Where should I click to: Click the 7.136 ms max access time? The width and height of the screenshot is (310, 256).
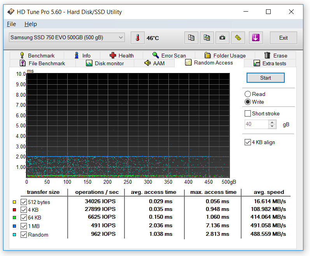(217, 225)
